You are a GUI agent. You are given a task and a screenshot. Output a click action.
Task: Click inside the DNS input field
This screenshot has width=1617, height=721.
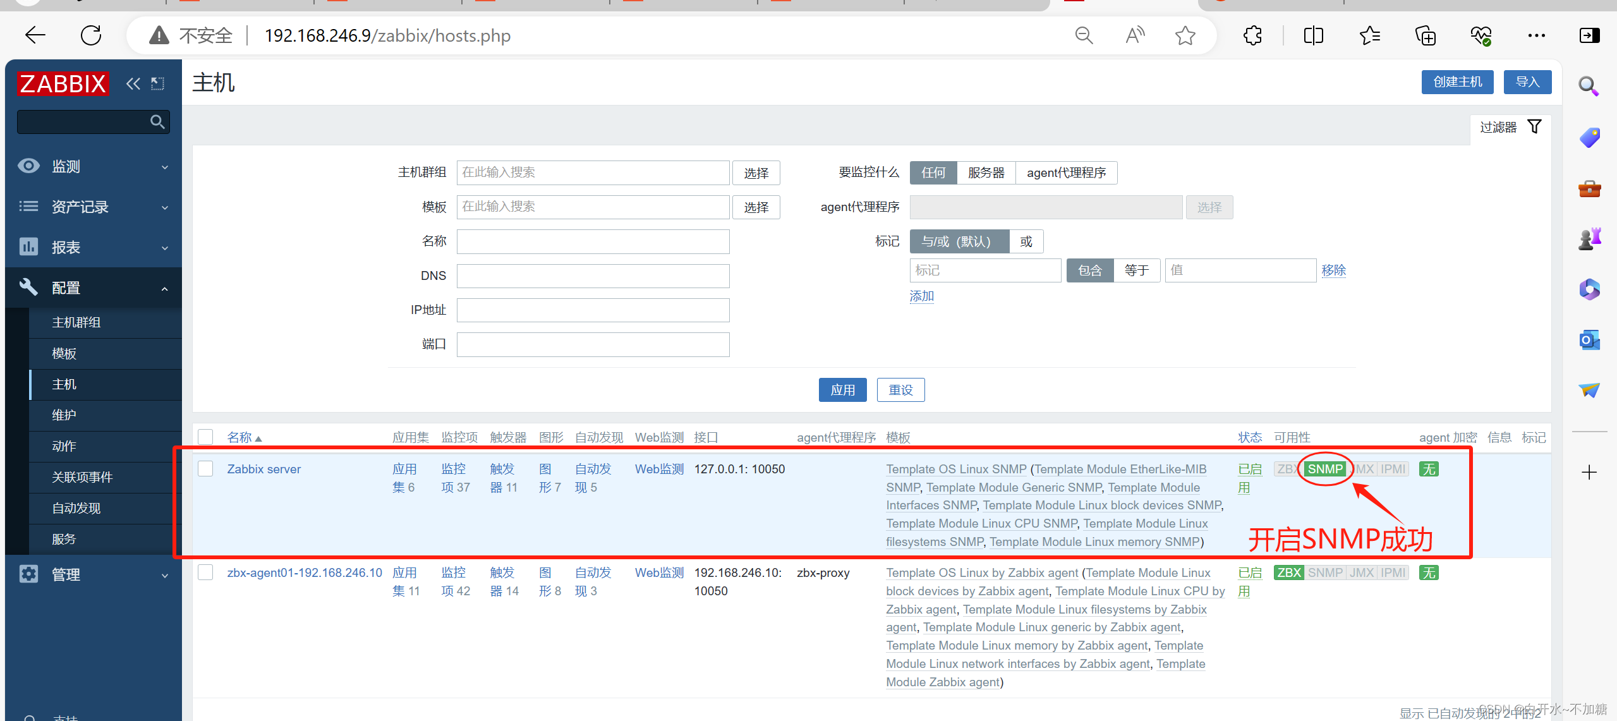[x=591, y=276]
